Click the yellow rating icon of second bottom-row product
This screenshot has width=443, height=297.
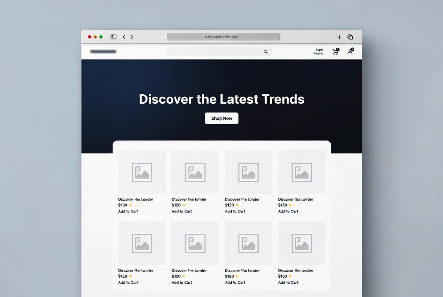184,277
